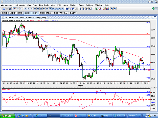Viewport: 158px width, 118px height.
Task: Set timescale to daily (D) button
Action: pyautogui.click(x=57, y=9)
